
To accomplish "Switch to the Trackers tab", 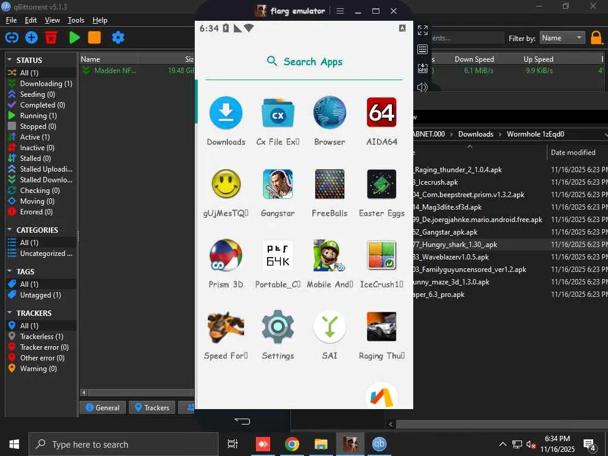I will tap(152, 407).
